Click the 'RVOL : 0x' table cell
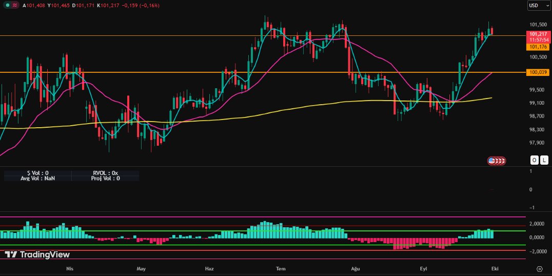552x276 pixels. [x=105, y=173]
